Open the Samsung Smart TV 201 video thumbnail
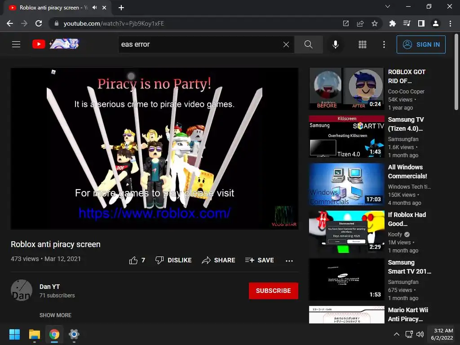The height and width of the screenshot is (345, 460). tap(346, 279)
